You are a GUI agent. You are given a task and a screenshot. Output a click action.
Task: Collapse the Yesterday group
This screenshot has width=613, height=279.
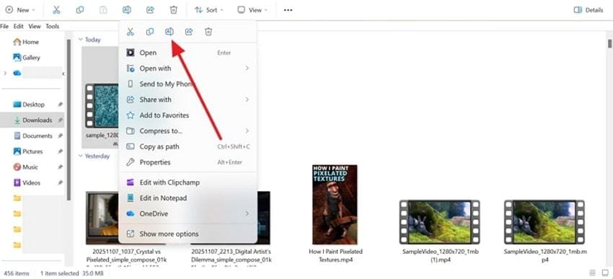pos(81,156)
